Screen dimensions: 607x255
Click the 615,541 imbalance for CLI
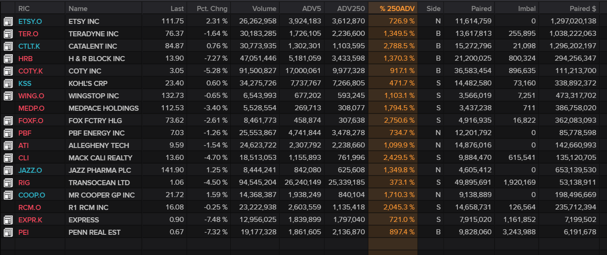[x=523, y=158]
